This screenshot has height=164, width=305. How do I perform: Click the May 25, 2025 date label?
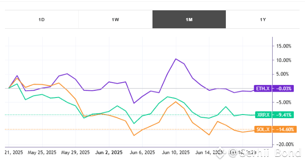[42, 152]
